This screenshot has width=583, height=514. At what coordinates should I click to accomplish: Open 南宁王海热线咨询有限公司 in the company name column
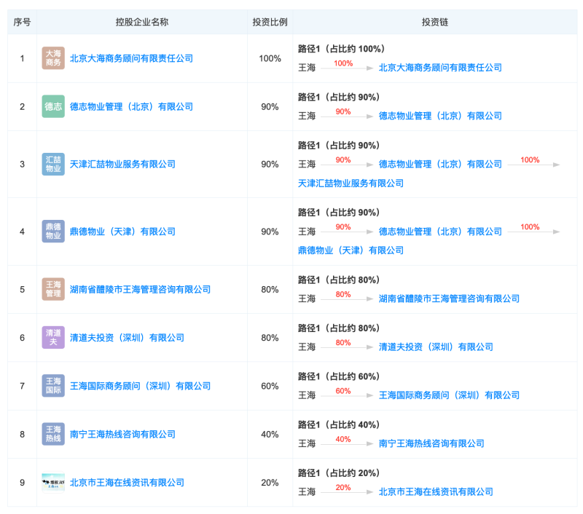pyautogui.click(x=122, y=434)
